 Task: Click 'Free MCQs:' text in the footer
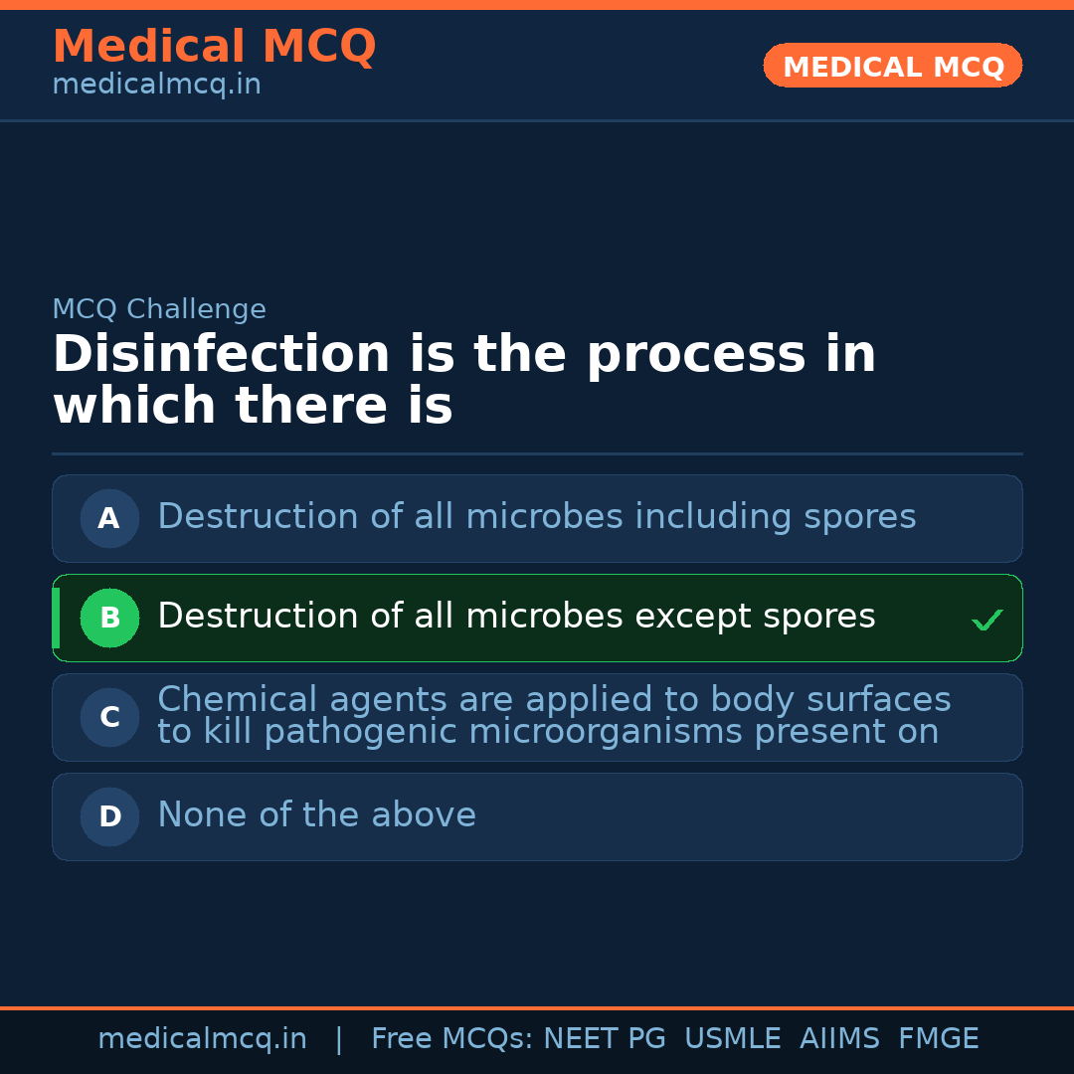pos(452,1039)
